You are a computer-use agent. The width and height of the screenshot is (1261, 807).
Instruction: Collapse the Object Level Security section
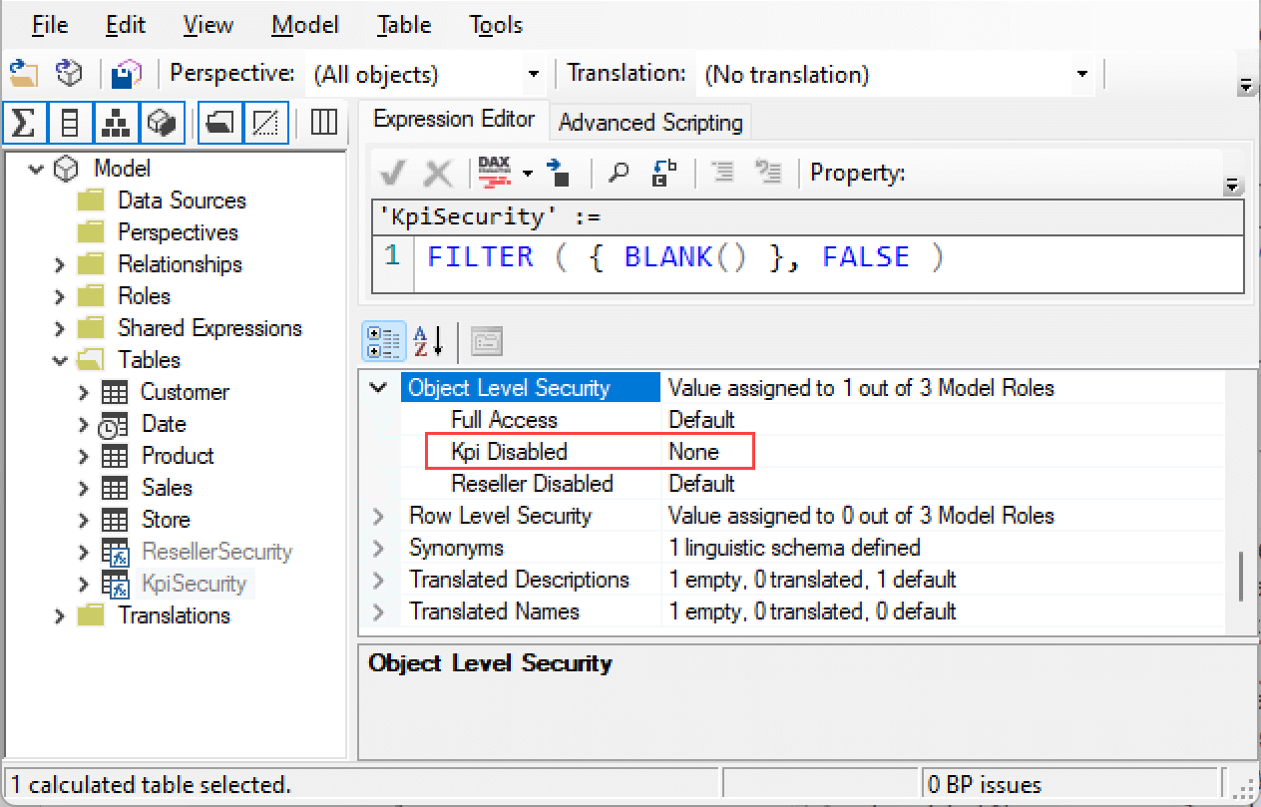(378, 387)
